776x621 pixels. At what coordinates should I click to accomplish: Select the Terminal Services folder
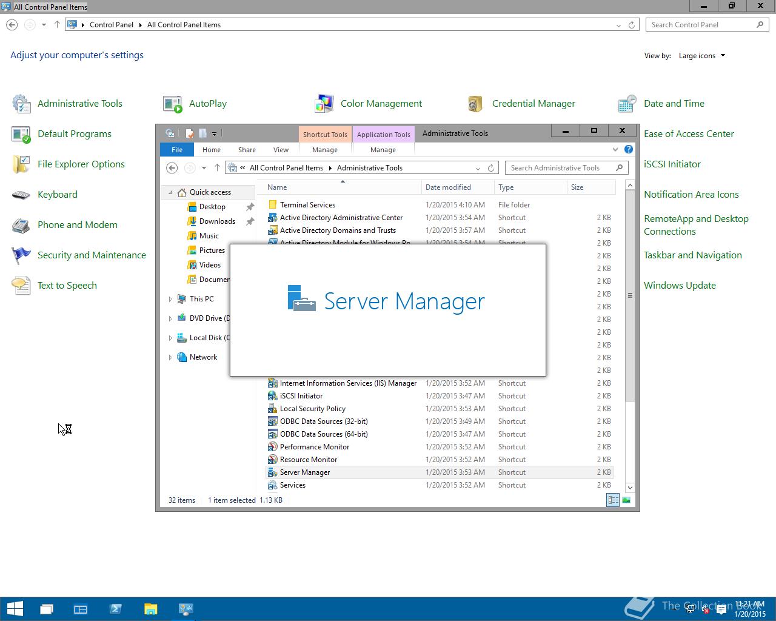point(439,205)
